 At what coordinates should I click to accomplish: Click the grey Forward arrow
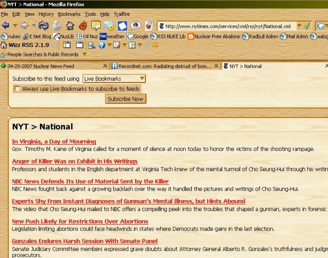tap(24, 26)
